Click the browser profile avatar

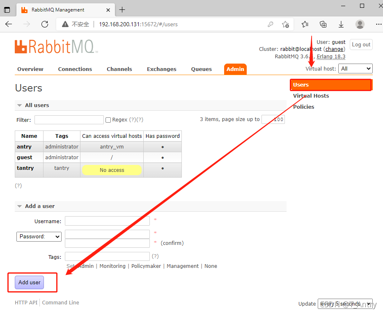[x=360, y=24]
